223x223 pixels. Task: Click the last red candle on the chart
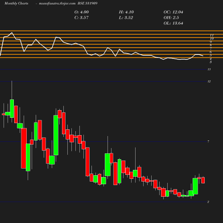click(x=203, y=180)
